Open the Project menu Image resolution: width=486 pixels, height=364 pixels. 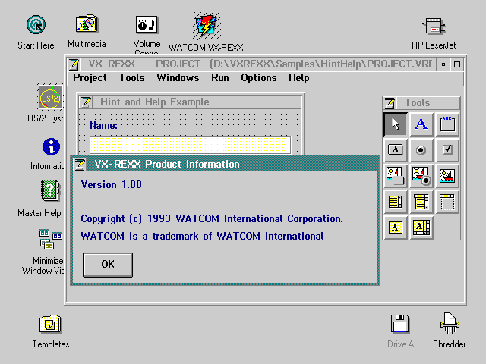pyautogui.click(x=90, y=77)
